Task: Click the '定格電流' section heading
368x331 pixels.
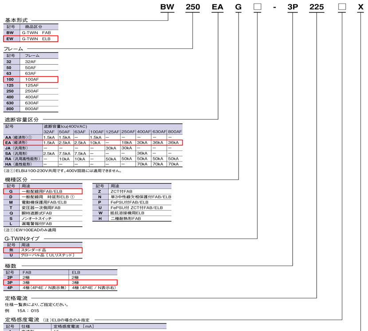Action: [16, 298]
